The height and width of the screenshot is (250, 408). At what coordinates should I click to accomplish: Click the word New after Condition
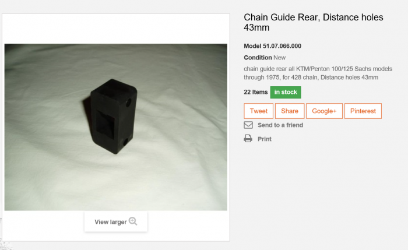[x=279, y=58]
